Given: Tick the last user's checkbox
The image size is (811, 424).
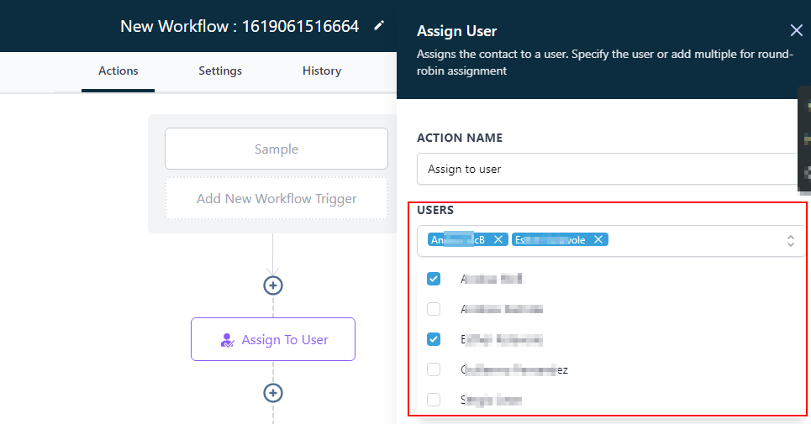Looking at the screenshot, I should [x=434, y=400].
